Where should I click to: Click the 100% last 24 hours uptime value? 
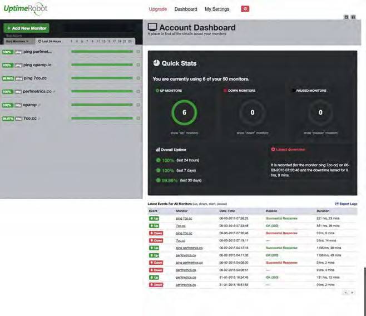point(168,160)
